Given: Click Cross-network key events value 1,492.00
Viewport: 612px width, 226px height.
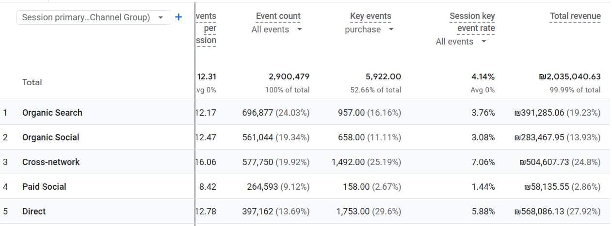Looking at the screenshot, I should 348,162.
